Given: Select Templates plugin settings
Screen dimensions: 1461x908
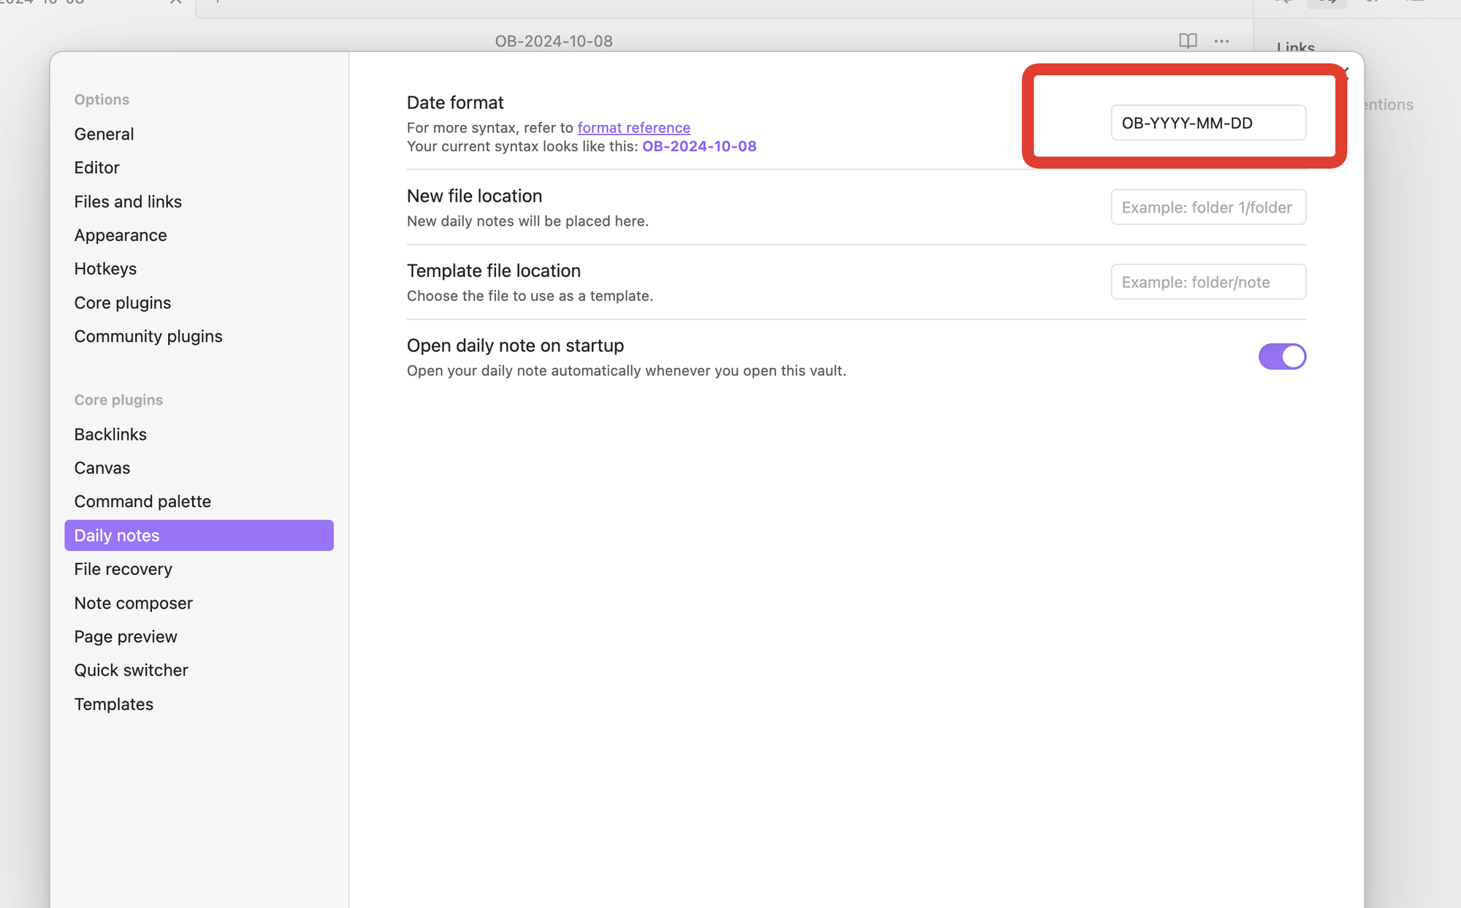Looking at the screenshot, I should [113, 704].
